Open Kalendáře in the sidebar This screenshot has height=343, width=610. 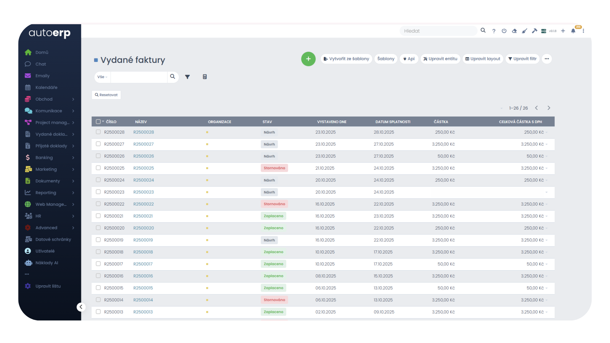[46, 87]
